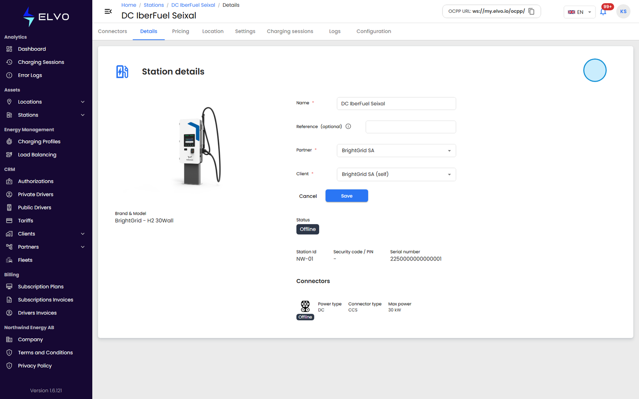This screenshot has width=639, height=399.
Task: Click the Tariffs icon
Action: [9, 221]
